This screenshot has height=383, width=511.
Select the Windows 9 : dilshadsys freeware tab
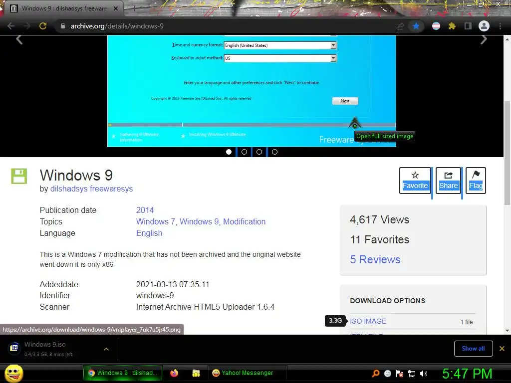(x=63, y=8)
